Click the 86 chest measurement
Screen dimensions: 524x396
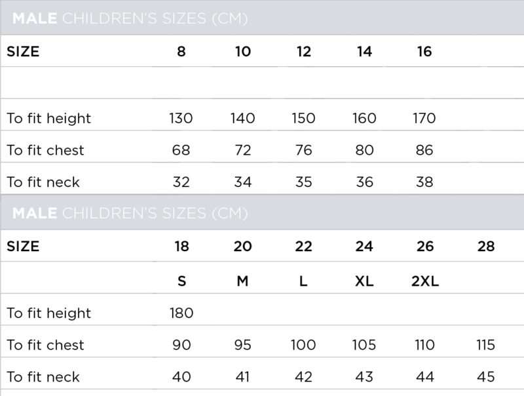[424, 150]
